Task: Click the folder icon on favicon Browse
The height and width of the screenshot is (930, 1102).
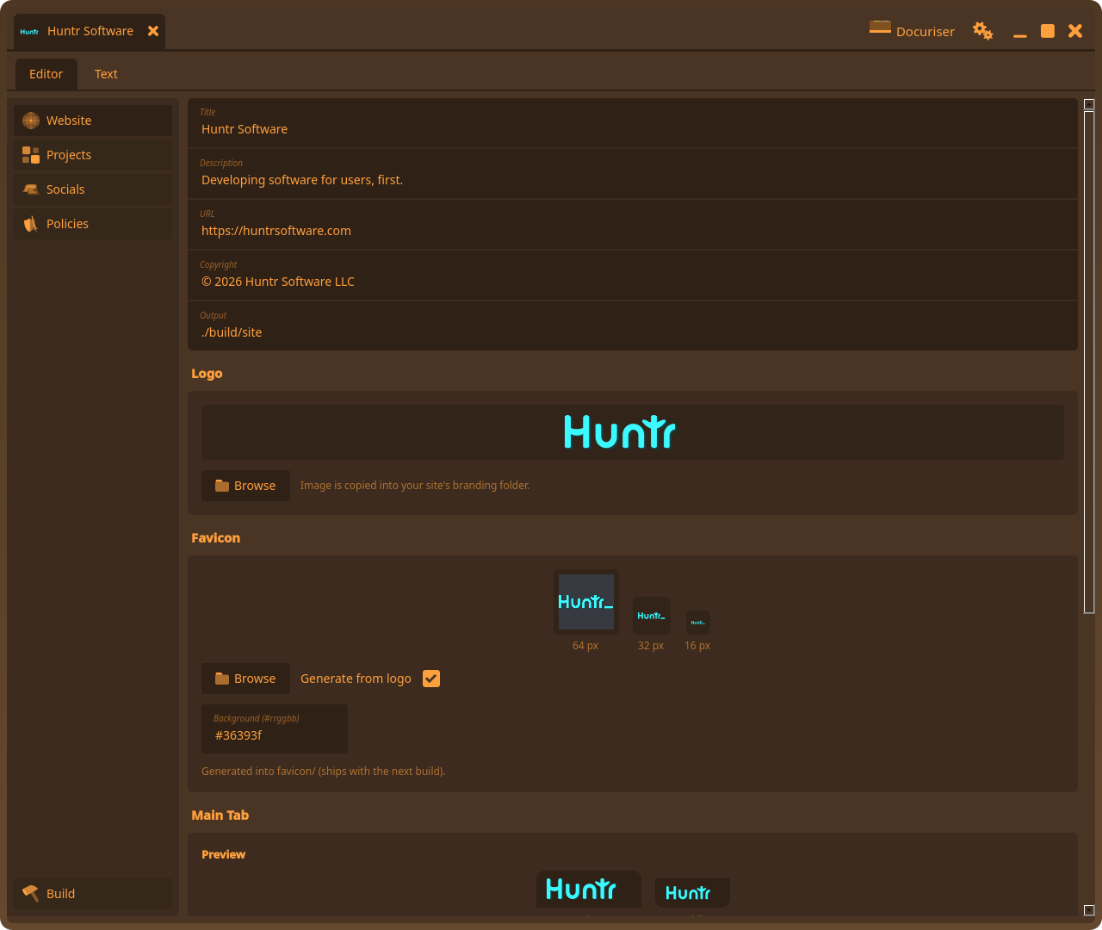Action: pos(222,679)
